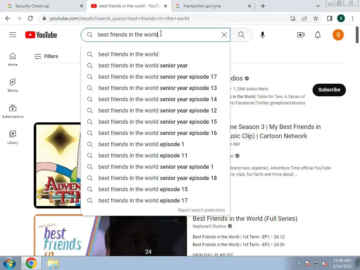Open search Filters
360x270 pixels.
[x=46, y=56]
